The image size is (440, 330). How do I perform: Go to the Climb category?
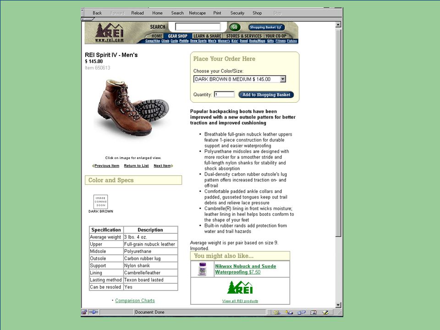[165, 41]
